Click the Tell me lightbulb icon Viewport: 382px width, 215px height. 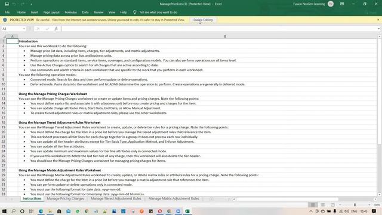134,12
